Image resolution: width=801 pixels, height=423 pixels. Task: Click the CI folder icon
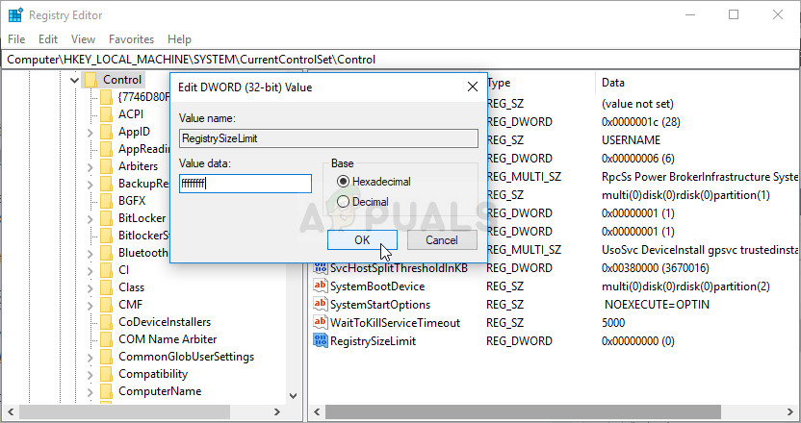(x=106, y=270)
